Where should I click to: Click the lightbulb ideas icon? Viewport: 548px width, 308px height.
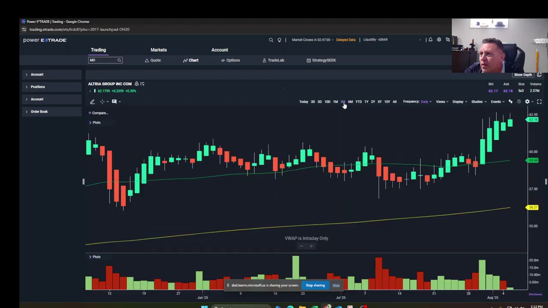[279, 40]
